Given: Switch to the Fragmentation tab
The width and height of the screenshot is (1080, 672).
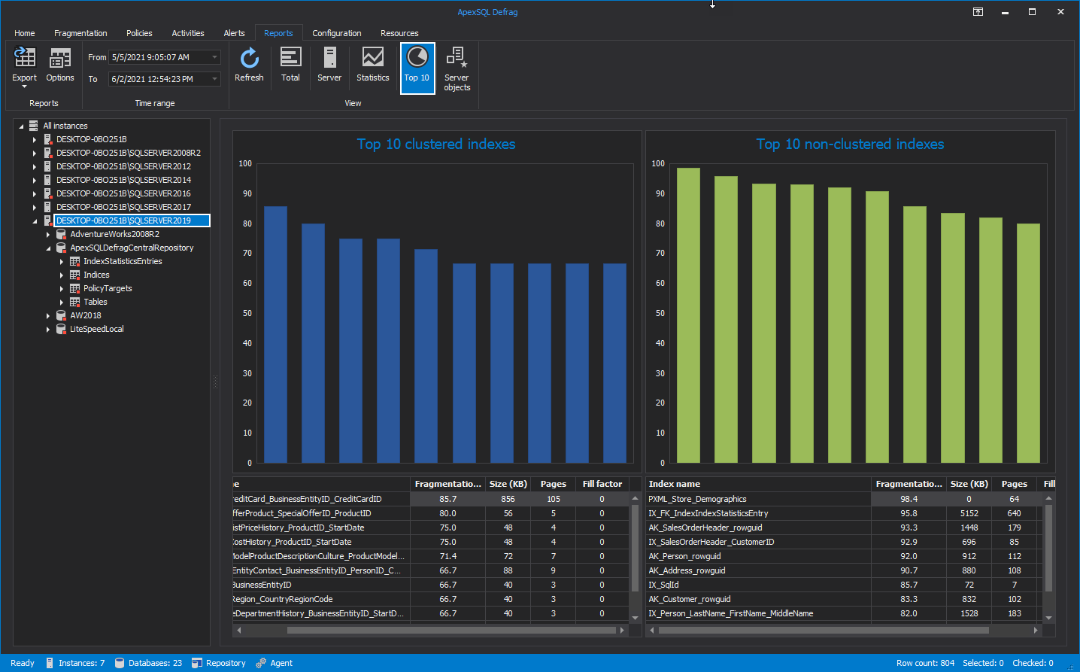Looking at the screenshot, I should (x=80, y=32).
